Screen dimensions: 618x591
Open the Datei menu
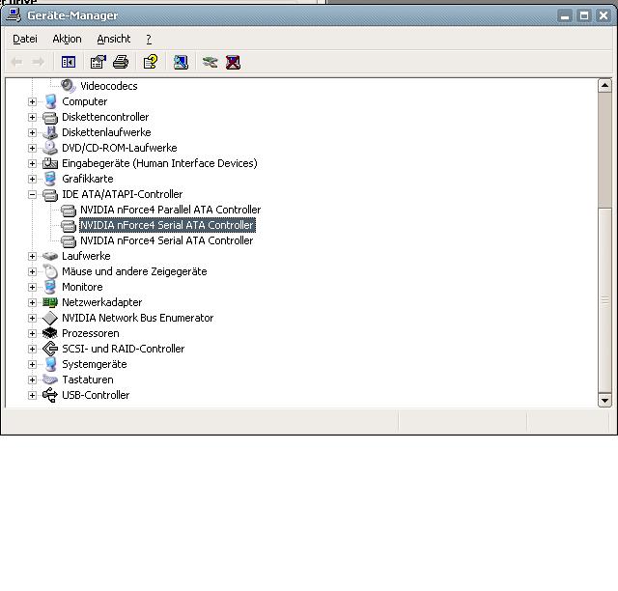[25, 39]
